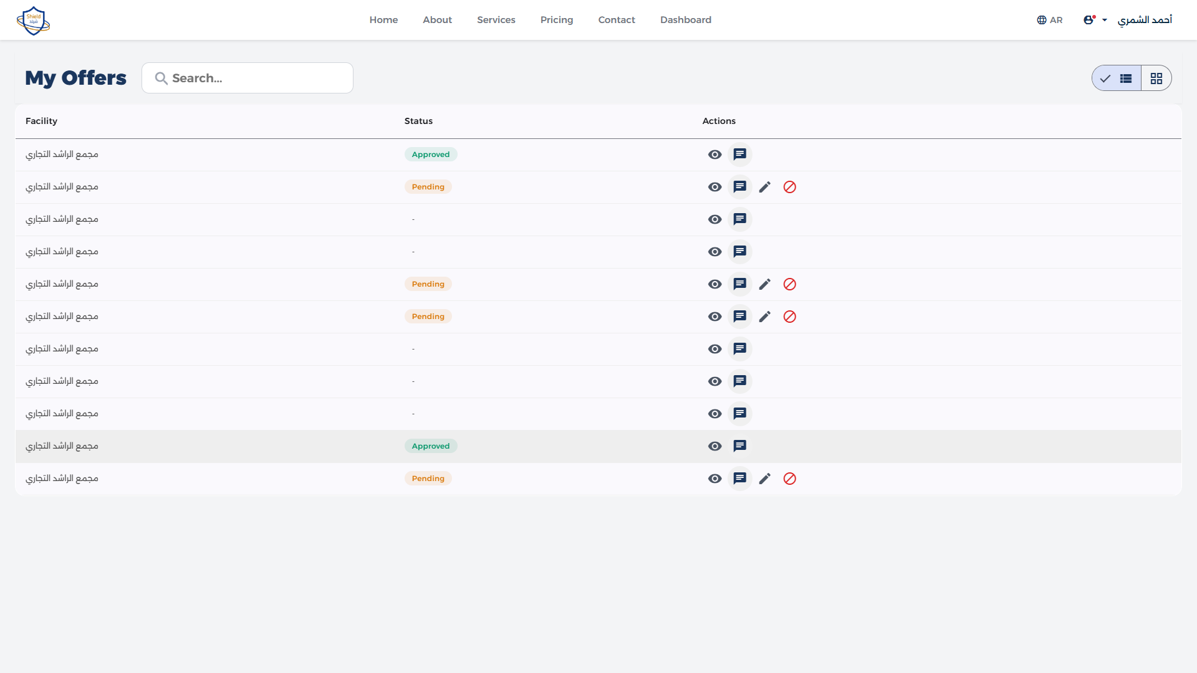This screenshot has height=673, width=1197.
Task: Click the Contact navigation link
Action: pos(617,19)
